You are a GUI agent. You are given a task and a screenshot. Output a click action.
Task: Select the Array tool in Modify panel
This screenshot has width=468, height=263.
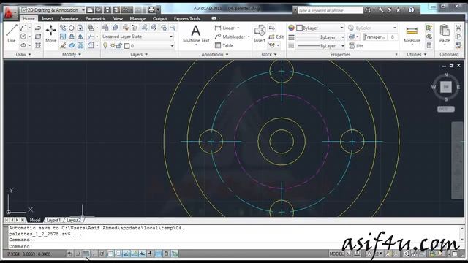[x=80, y=45]
